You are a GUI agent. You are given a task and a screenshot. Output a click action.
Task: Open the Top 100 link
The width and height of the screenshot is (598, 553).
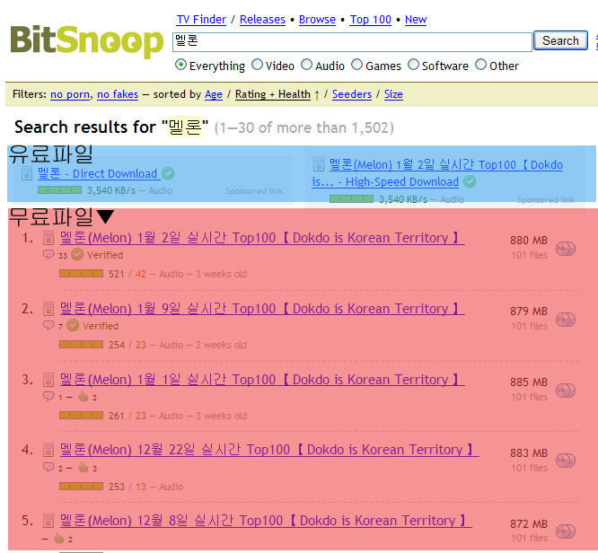pyautogui.click(x=371, y=20)
